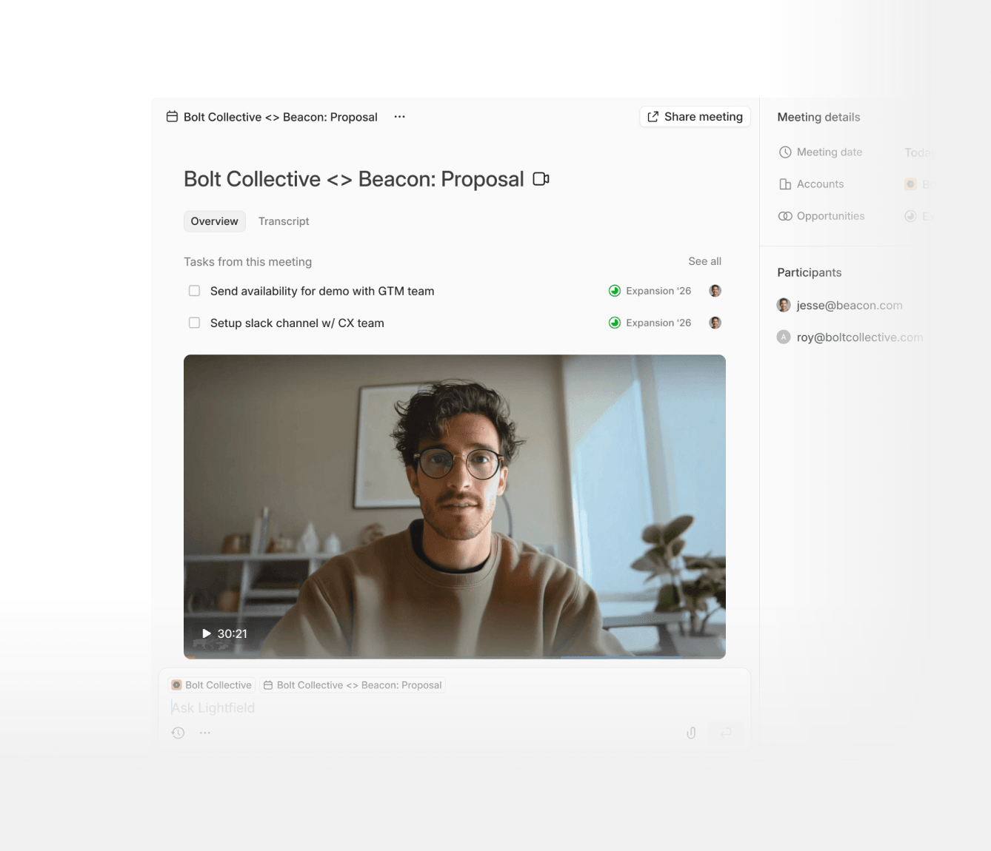Check the 'Send availability for demo' task
The width and height of the screenshot is (991, 851).
point(194,291)
